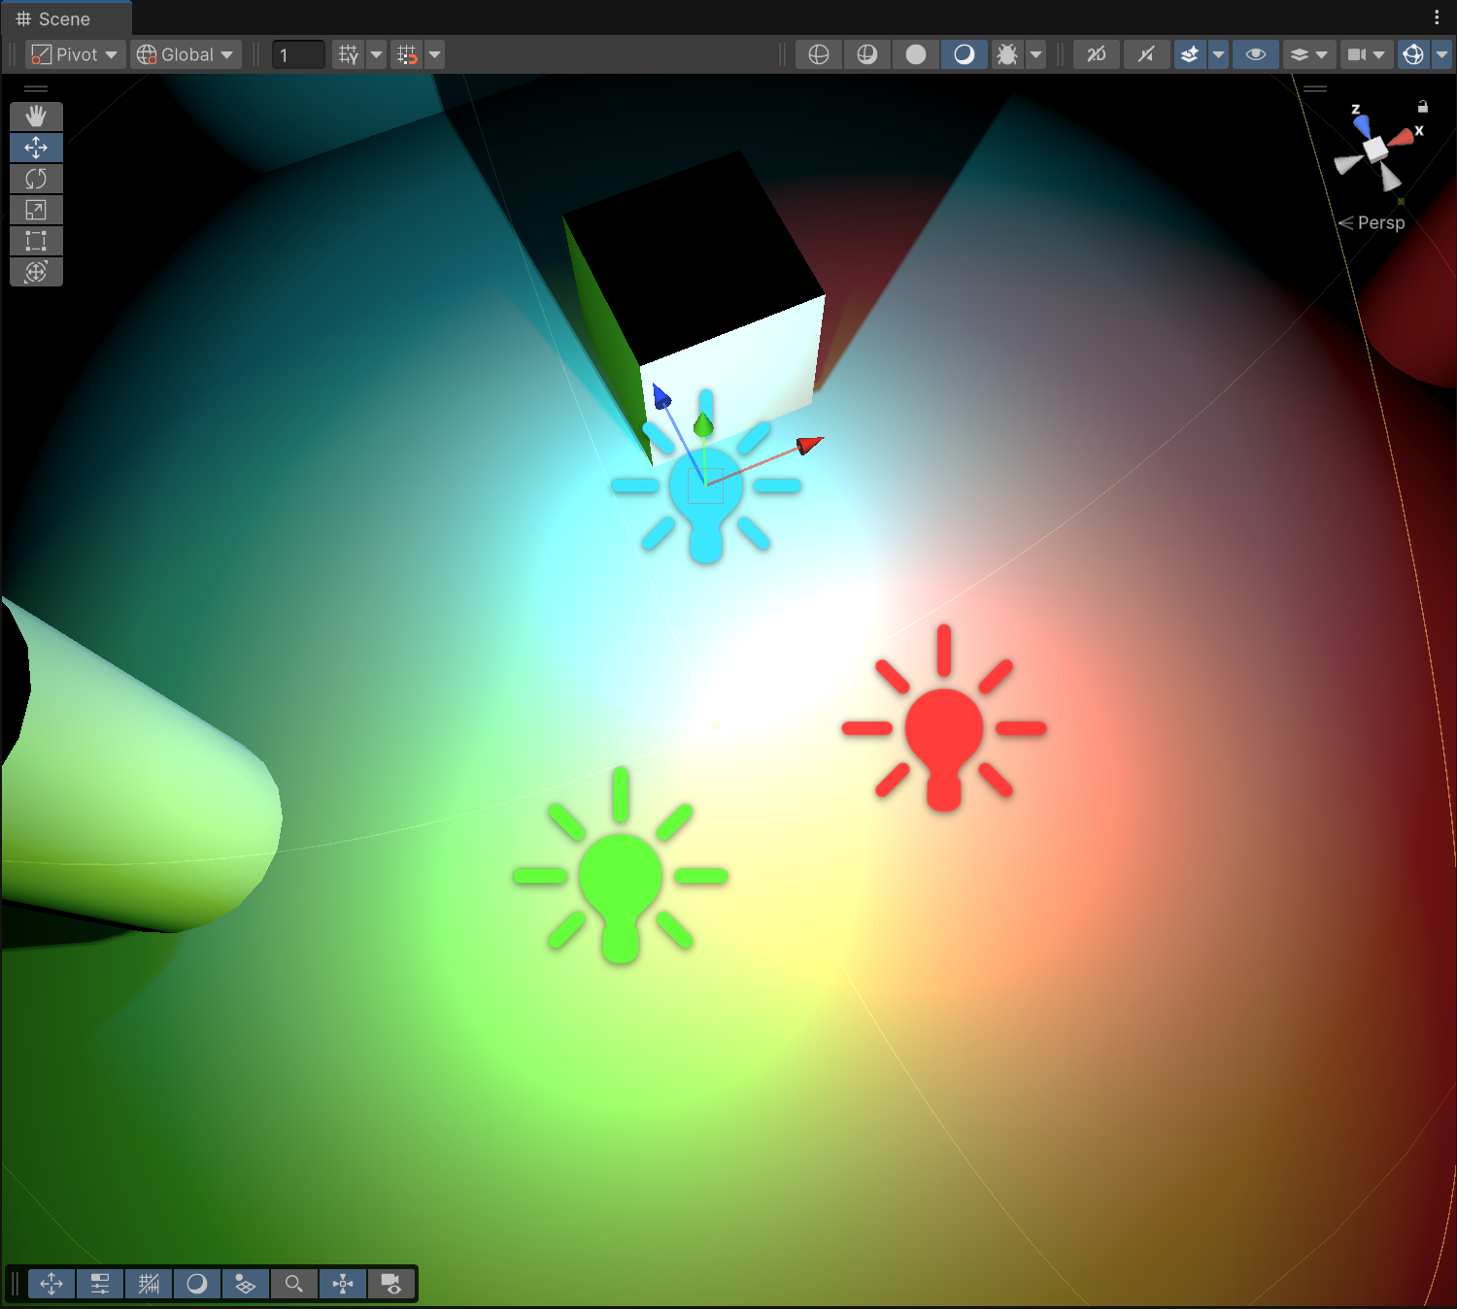The width and height of the screenshot is (1457, 1309).
Task: Select the Shaded draw mode button
Action: pyautogui.click(x=965, y=54)
